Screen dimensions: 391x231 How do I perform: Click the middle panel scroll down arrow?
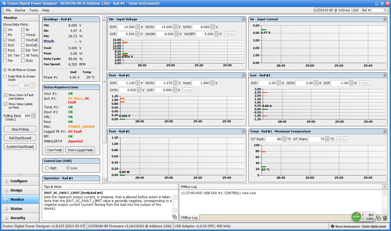point(104,180)
